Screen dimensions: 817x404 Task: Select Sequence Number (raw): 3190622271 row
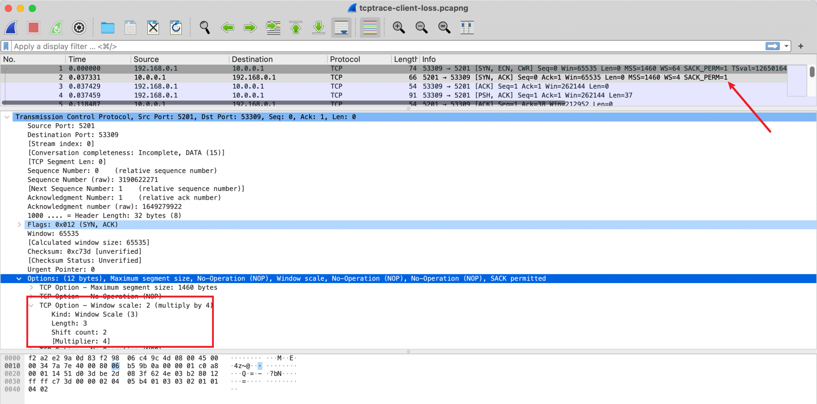pos(93,179)
